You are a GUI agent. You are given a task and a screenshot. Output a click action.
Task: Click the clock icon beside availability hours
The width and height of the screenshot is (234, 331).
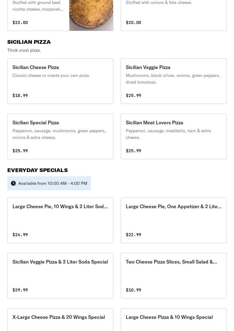point(13,183)
